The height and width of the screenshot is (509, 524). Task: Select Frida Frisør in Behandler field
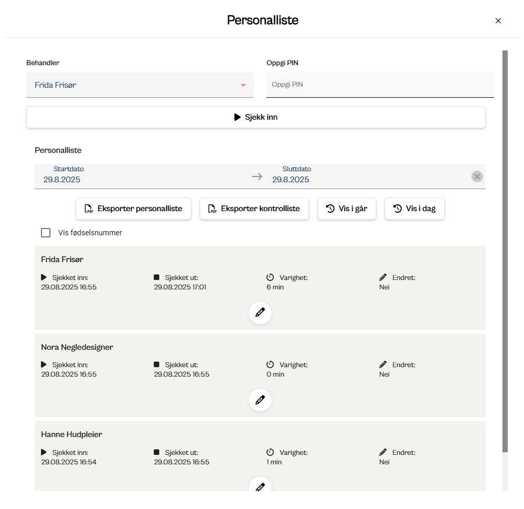click(x=131, y=85)
